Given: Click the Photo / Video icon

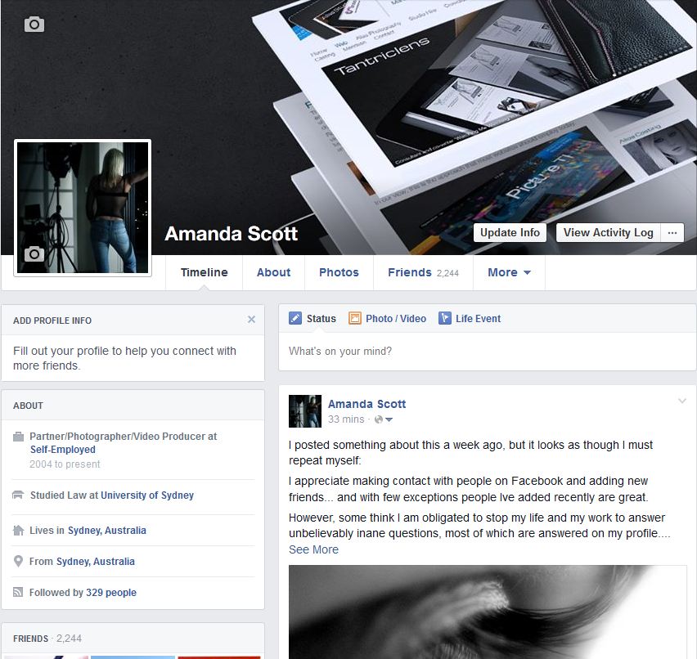Looking at the screenshot, I should 355,319.
